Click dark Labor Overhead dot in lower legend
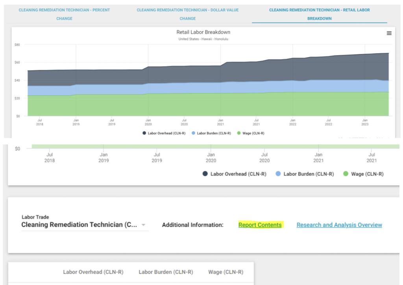 click(205, 174)
